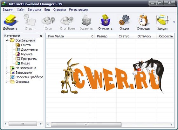Image resolution: width=178 pixels, height=130 pixels.
Task: Click the Стоп toolbar icon
Action: click(48, 20)
